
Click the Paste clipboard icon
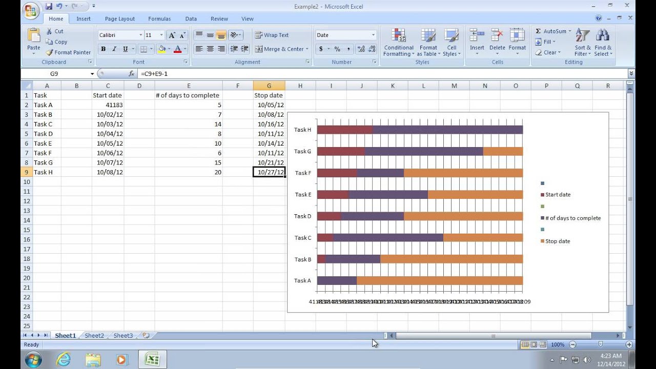(x=34, y=35)
